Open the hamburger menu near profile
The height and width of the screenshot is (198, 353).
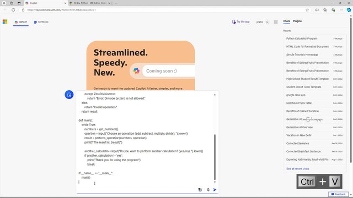(276, 22)
